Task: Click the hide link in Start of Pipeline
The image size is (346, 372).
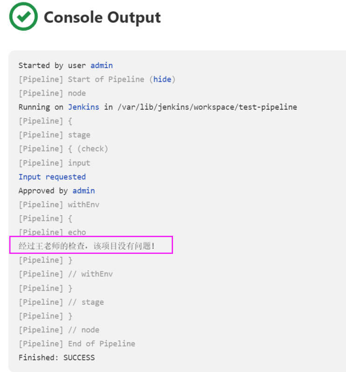Action: (162, 79)
